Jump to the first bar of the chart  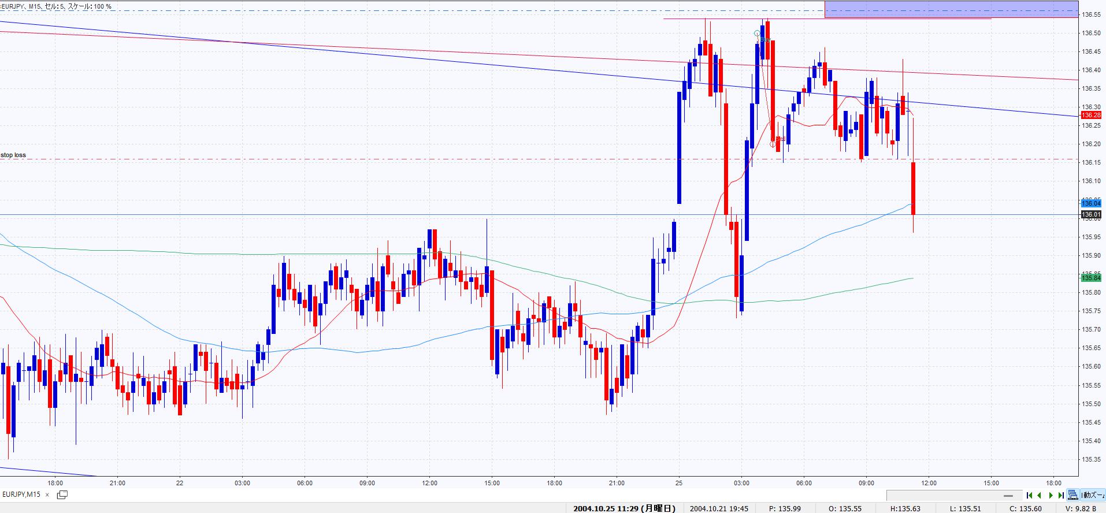(x=1029, y=495)
